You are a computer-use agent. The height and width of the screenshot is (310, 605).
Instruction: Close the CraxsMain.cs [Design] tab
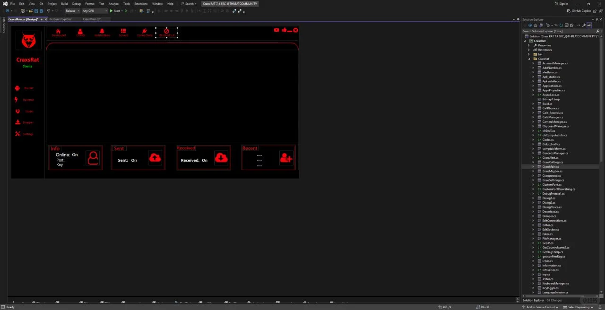coord(46,19)
